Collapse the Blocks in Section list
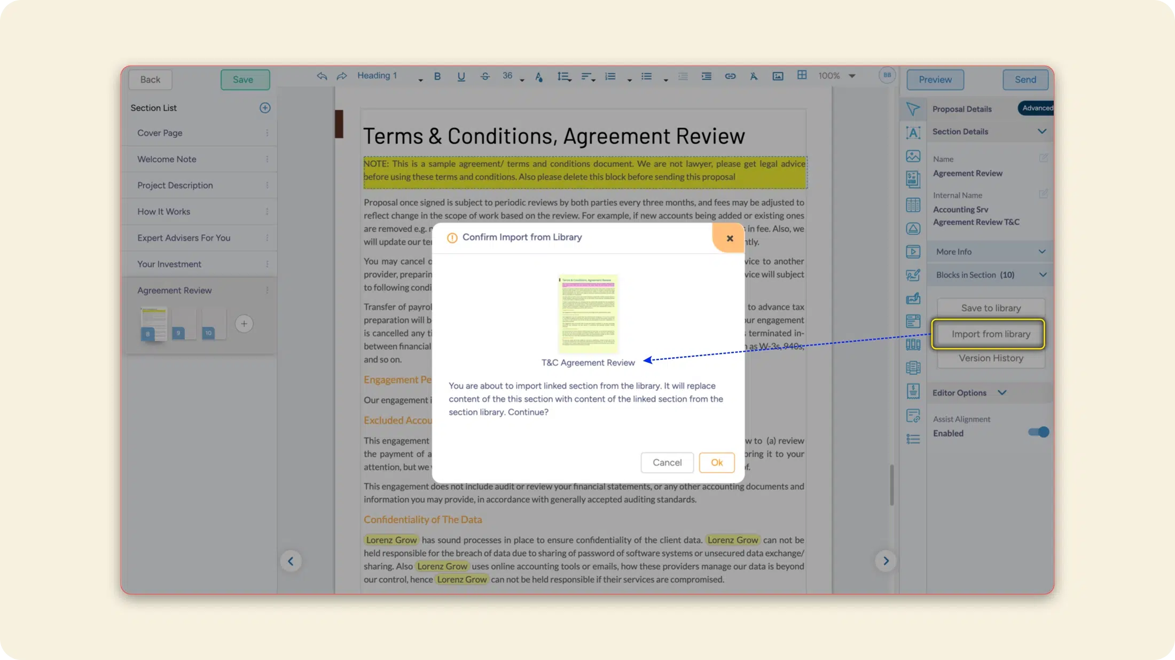 pos(1042,274)
